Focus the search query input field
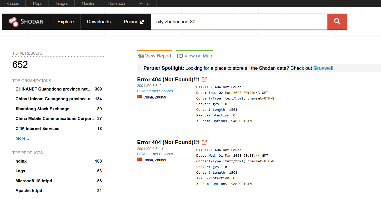The image size is (381, 199). tap(239, 22)
